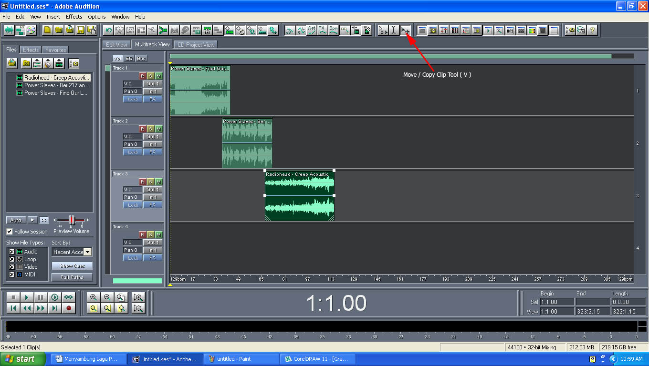Toggle the Audio file type checkbox
This screenshot has width=649, height=366.
tap(12, 252)
